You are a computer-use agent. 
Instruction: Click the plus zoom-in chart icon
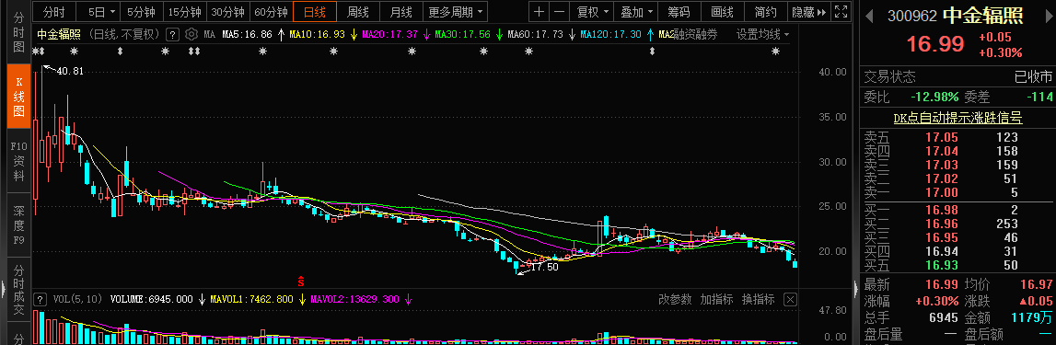coord(539,12)
